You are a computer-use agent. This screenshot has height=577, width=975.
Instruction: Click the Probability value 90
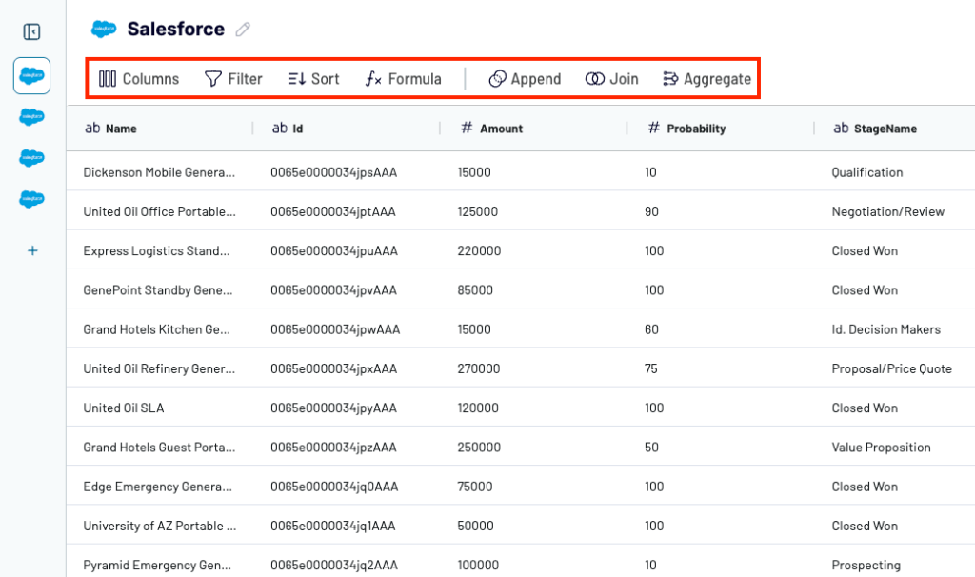coord(651,211)
